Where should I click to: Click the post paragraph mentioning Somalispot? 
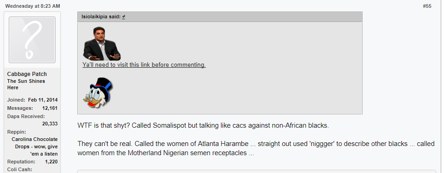coord(203,125)
